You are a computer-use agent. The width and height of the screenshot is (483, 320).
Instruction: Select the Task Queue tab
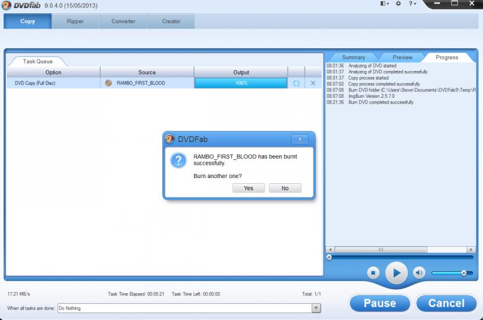[38, 61]
